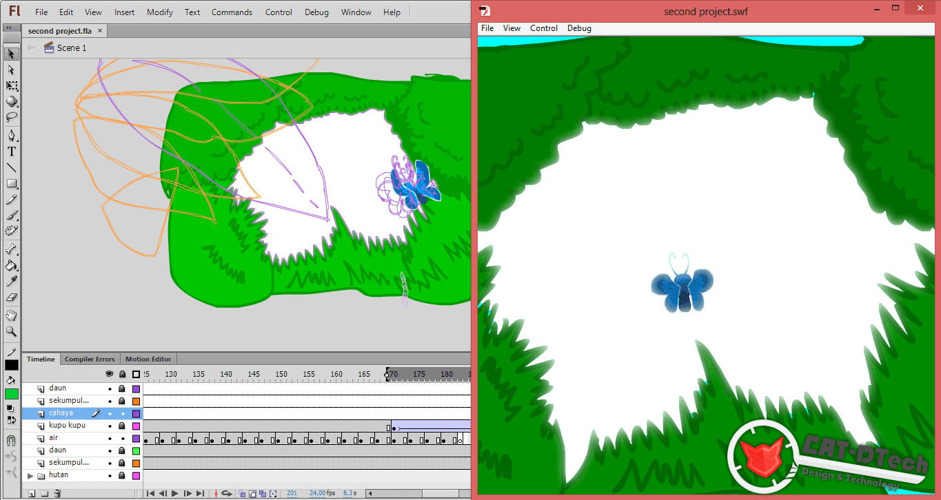Hide the air layer
The width and height of the screenshot is (941, 500).
coord(110,438)
